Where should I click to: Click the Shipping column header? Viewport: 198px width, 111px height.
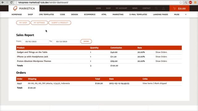(x=32, y=79)
